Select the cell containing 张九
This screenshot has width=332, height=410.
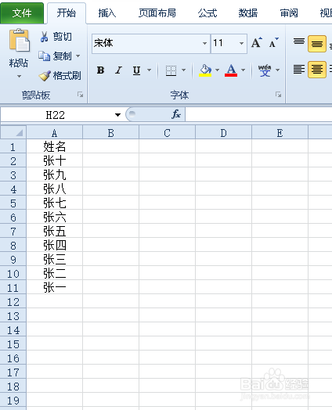coord(54,174)
